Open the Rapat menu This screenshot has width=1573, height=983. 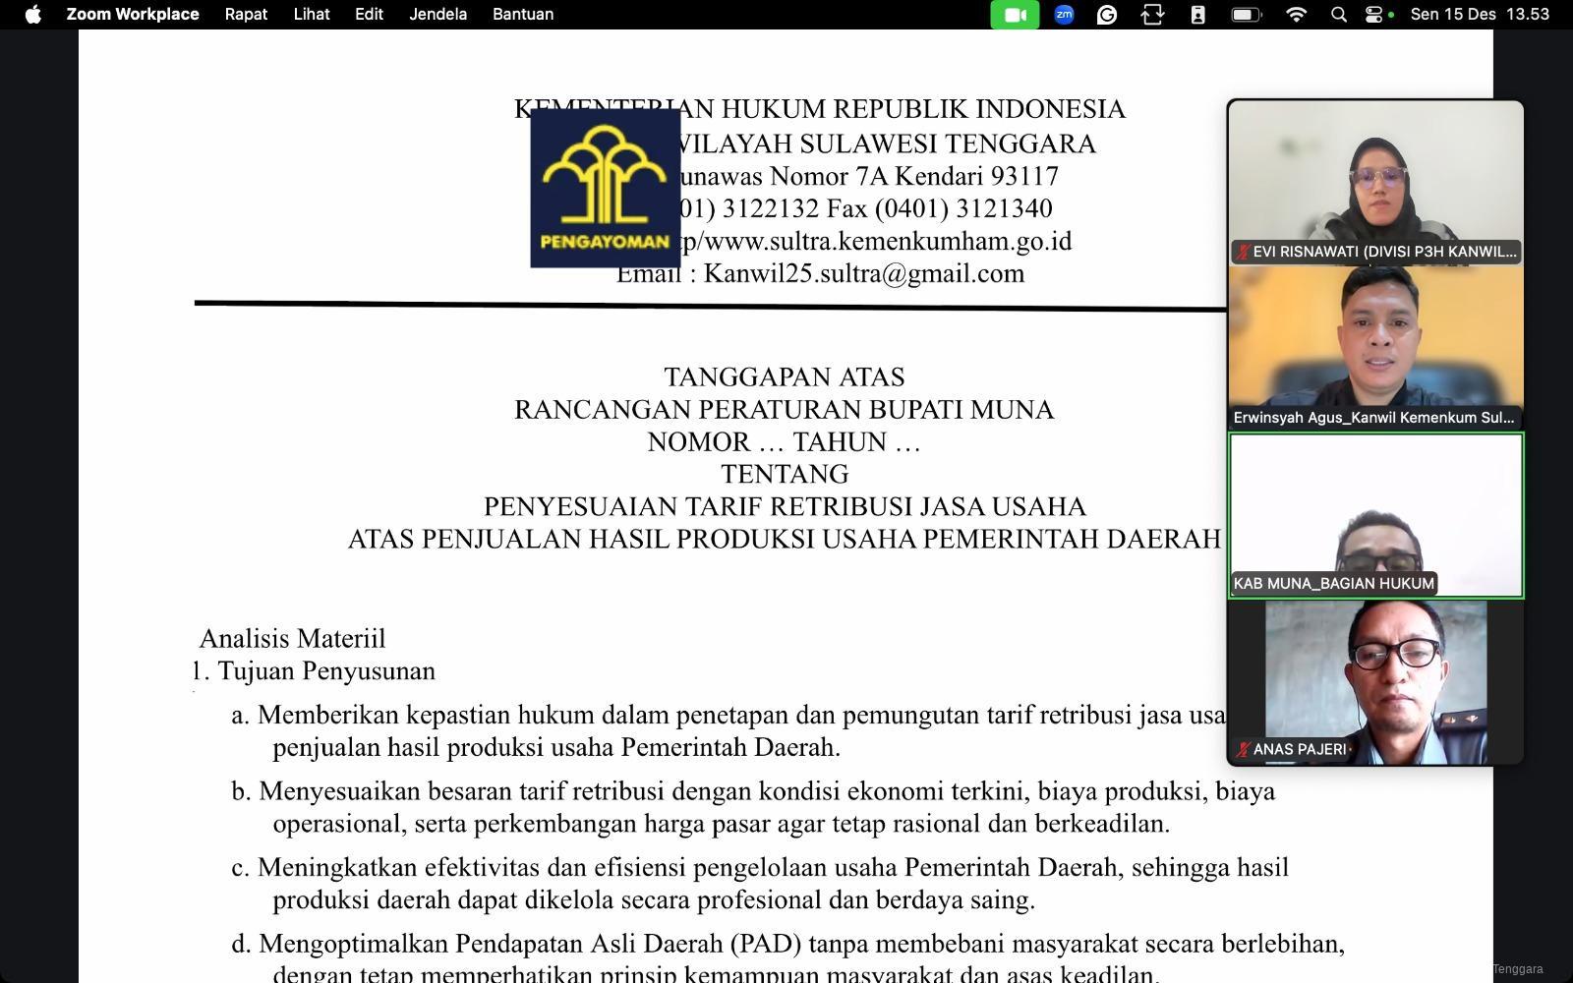[x=246, y=15]
